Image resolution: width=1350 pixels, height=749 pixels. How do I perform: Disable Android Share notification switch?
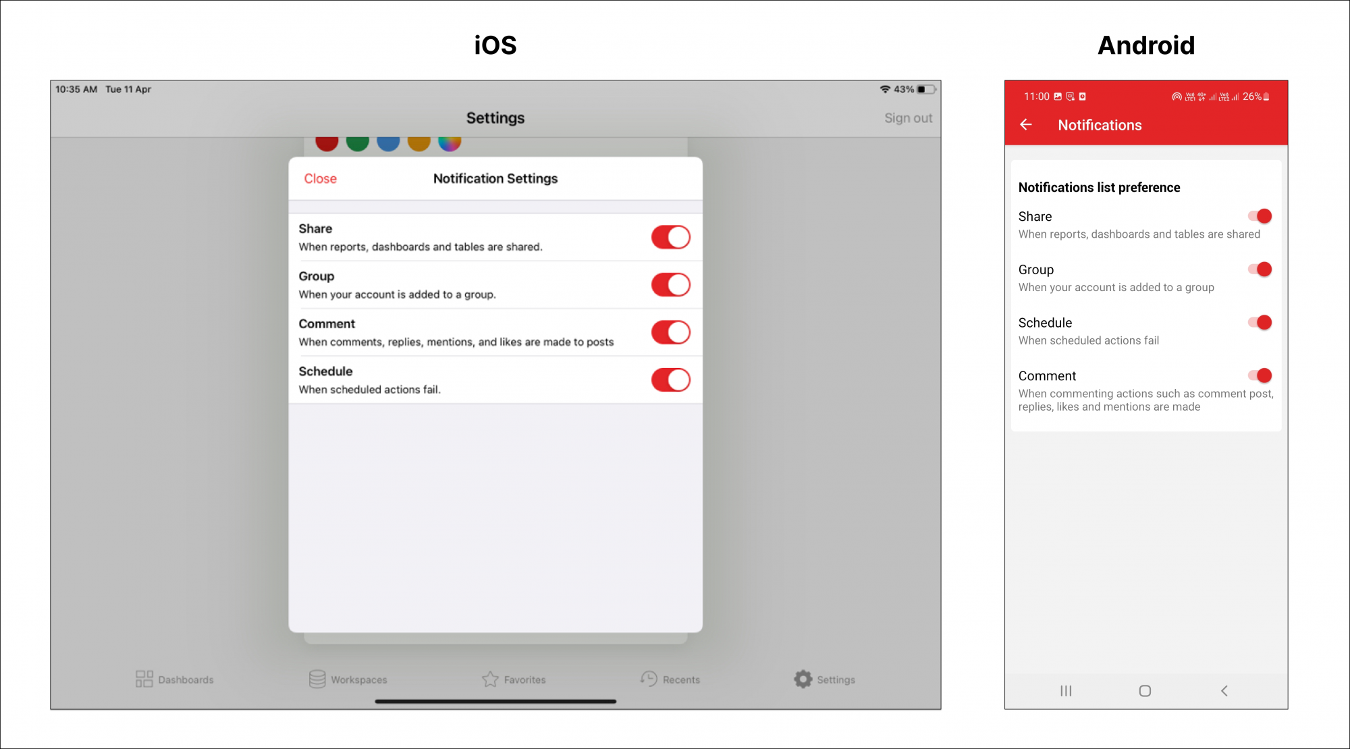tap(1260, 216)
